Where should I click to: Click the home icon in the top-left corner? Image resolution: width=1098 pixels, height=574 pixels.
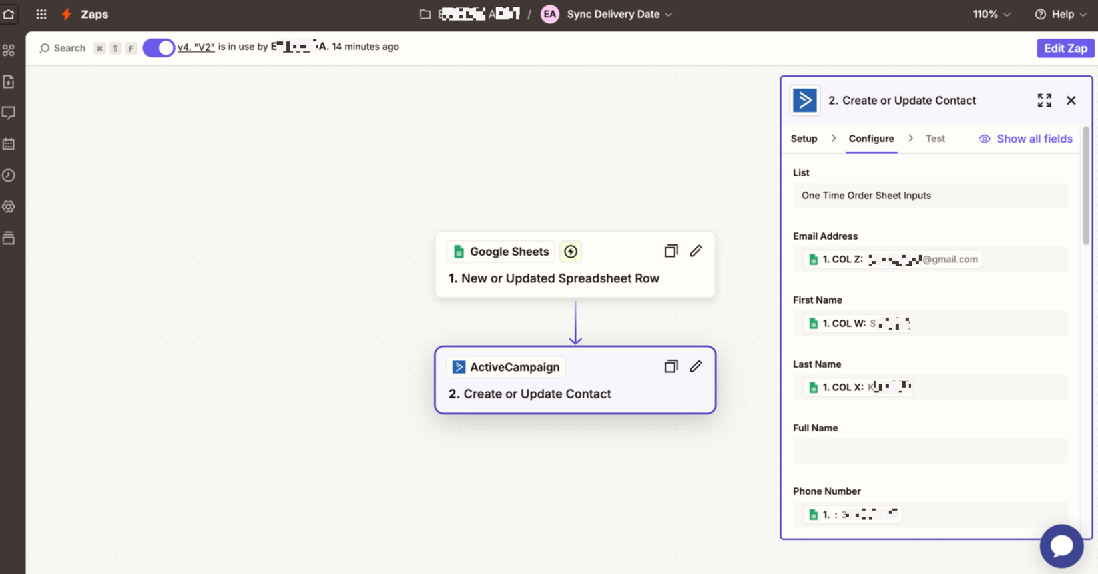coord(9,14)
